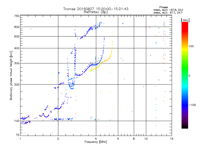
Task: Click the x-axis tick label '6'
Action: click(x=118, y=139)
